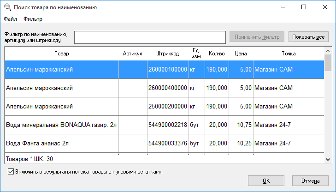
Task: Click the scrollbar down arrow
Action: [x=328, y=159]
